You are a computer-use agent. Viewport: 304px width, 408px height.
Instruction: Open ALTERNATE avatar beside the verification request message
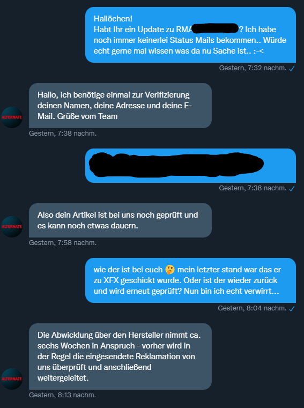[x=12, y=117]
